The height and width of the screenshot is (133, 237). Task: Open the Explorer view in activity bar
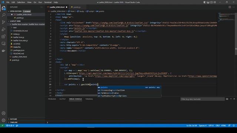point(3,8)
